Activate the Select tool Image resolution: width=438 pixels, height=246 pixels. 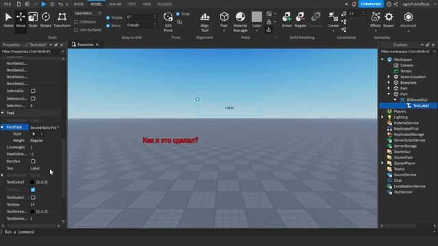tap(8, 20)
